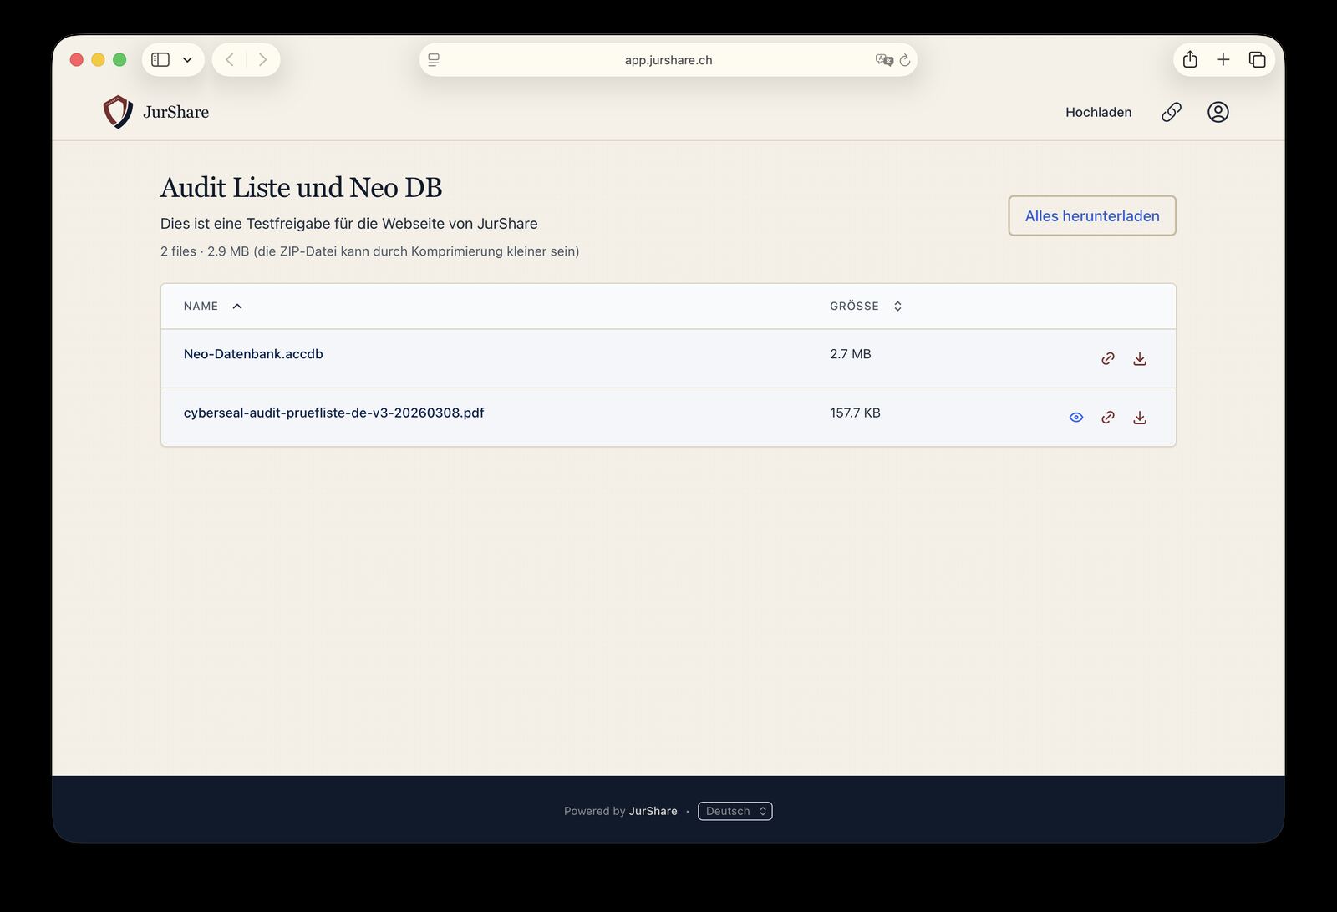Click the Testfreigabe description text
The width and height of the screenshot is (1337, 912).
(348, 224)
